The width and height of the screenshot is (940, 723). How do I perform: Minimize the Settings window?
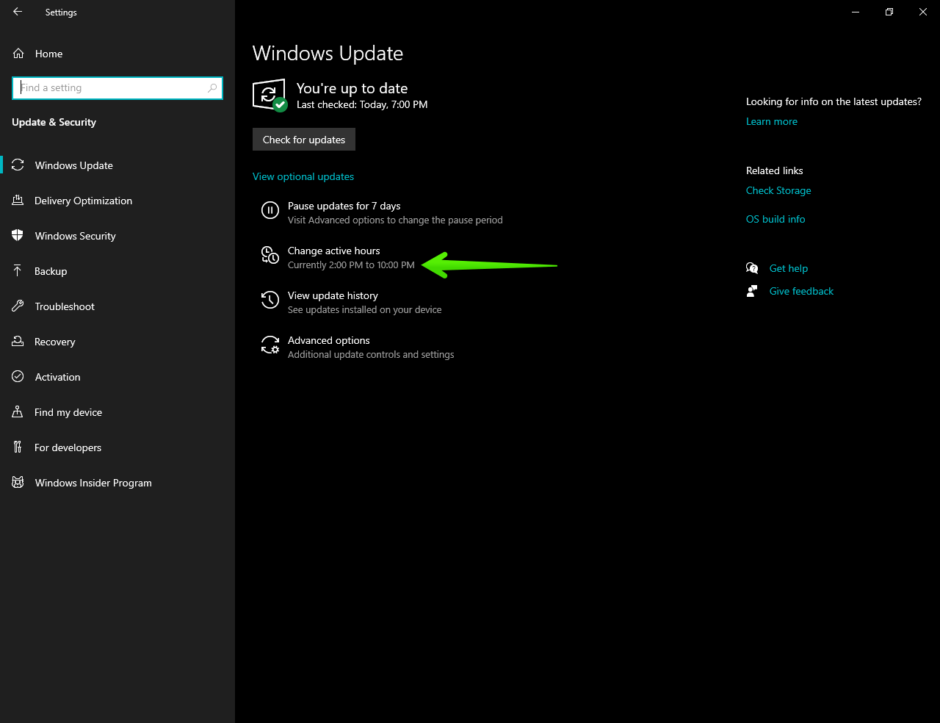[856, 12]
